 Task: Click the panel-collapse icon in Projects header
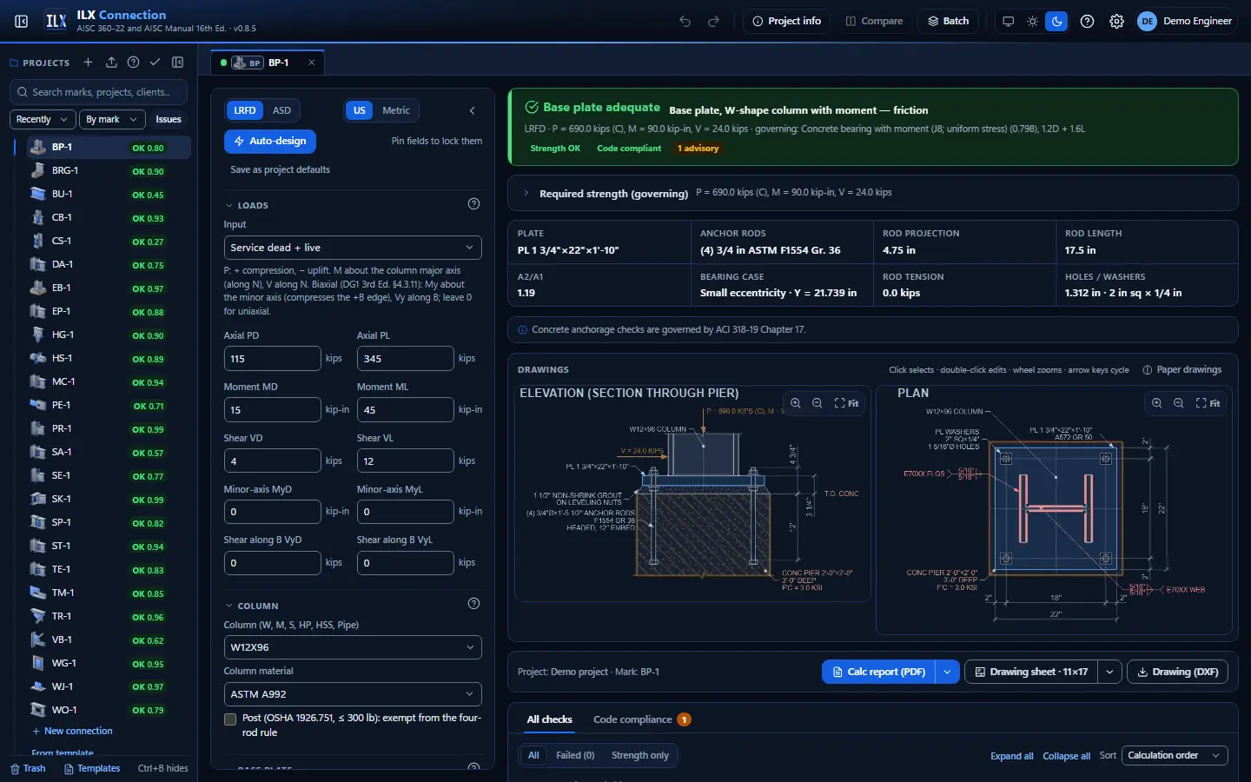pyautogui.click(x=177, y=63)
